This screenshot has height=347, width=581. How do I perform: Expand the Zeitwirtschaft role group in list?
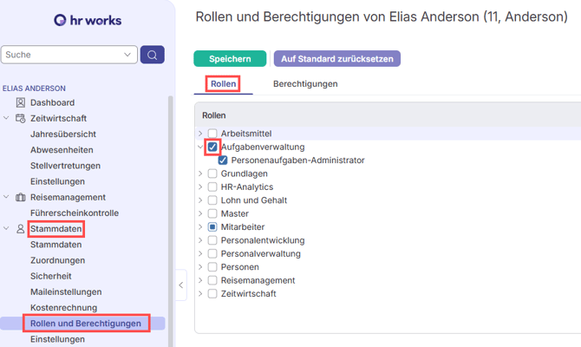(x=200, y=293)
